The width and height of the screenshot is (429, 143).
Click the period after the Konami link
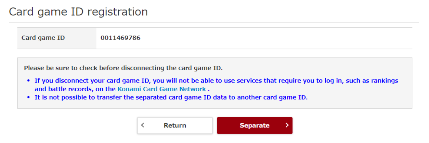(x=209, y=89)
